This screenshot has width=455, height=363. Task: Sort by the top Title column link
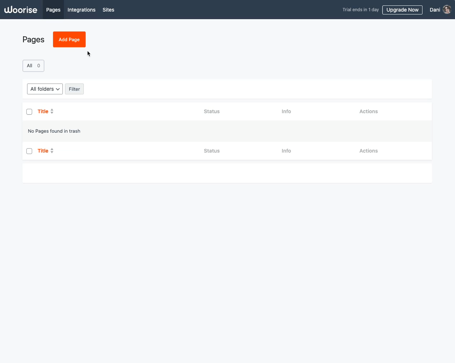[x=43, y=111]
